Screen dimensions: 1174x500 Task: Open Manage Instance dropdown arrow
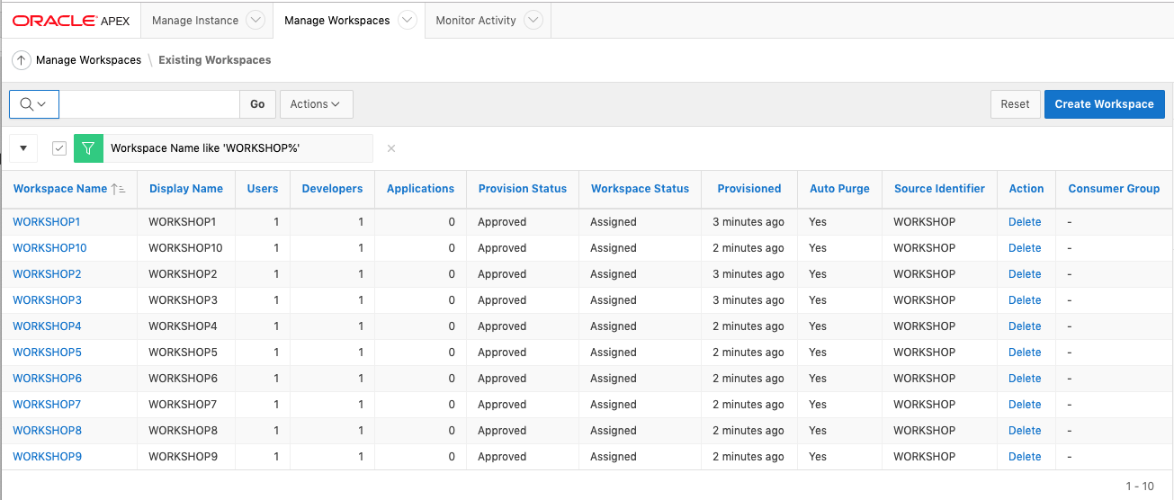(255, 21)
